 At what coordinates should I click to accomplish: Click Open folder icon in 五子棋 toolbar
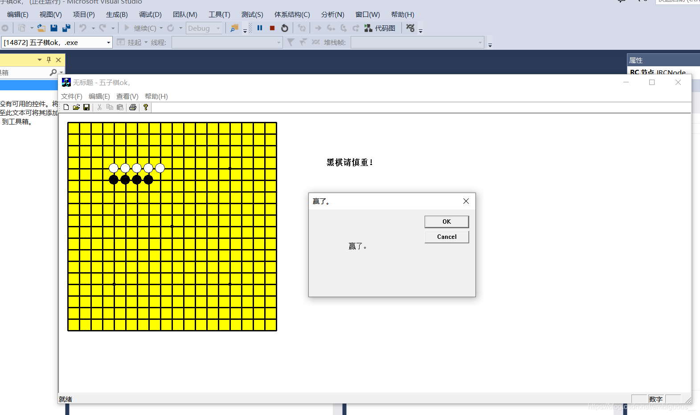click(76, 107)
